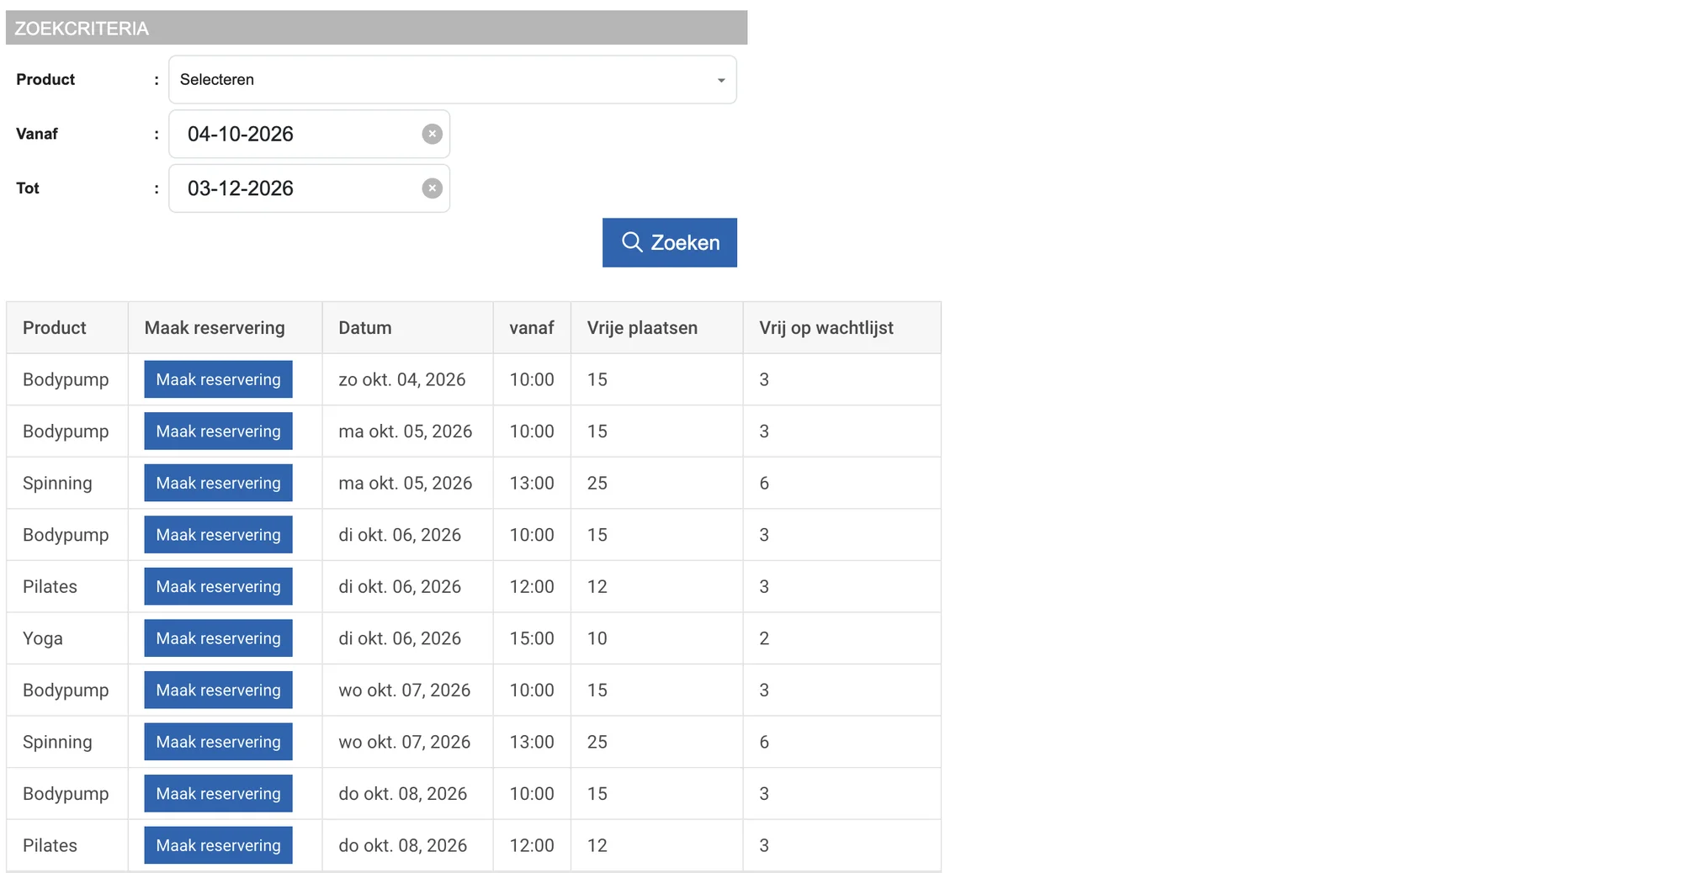
Task: Reserve Pilates on do okt. 08, 2026
Action: [219, 845]
